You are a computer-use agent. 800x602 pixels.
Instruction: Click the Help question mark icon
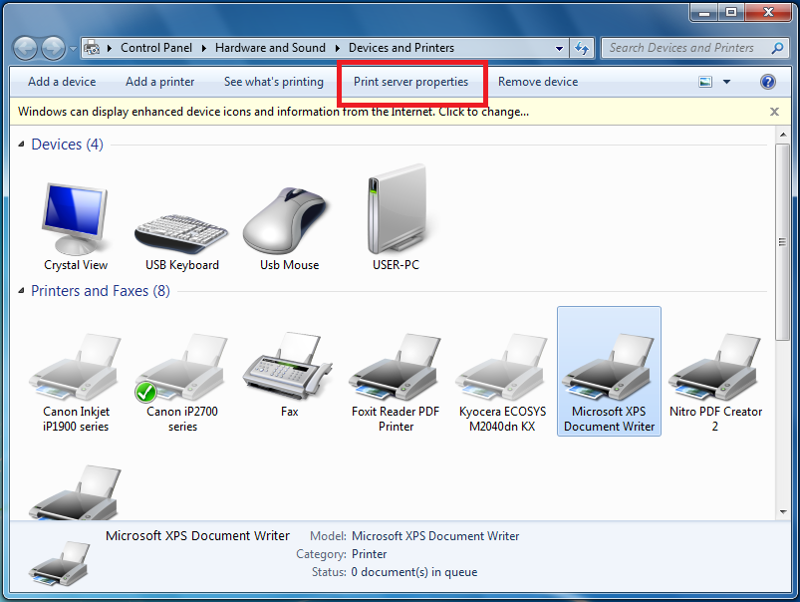tap(767, 82)
